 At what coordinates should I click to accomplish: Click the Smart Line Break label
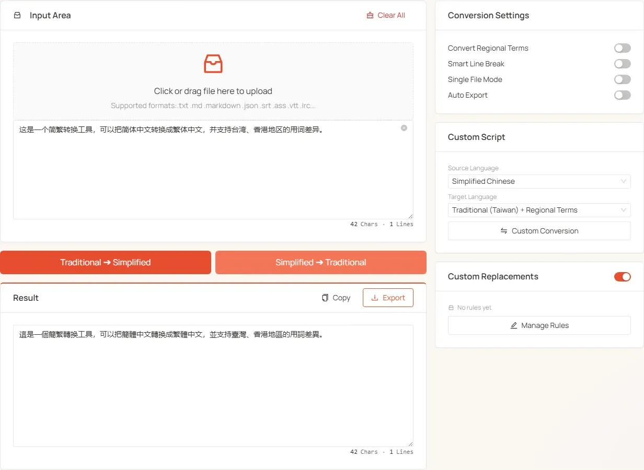tap(476, 64)
